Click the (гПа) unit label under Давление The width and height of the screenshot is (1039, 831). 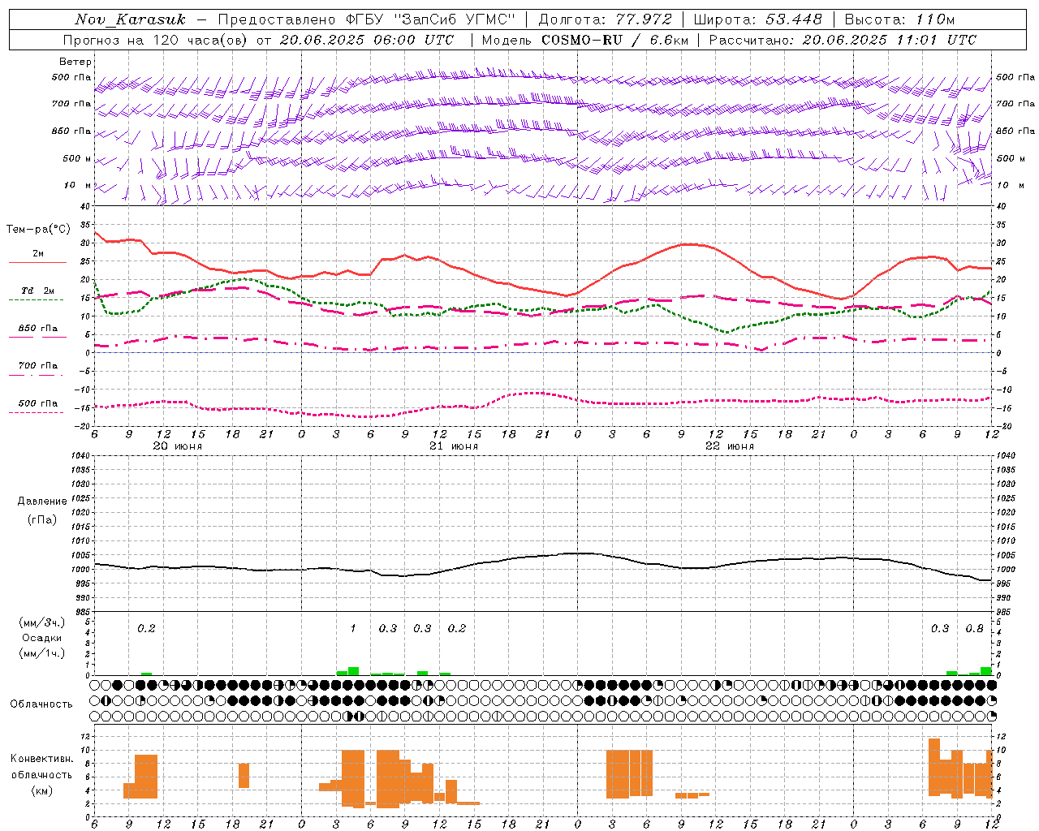pos(42,519)
